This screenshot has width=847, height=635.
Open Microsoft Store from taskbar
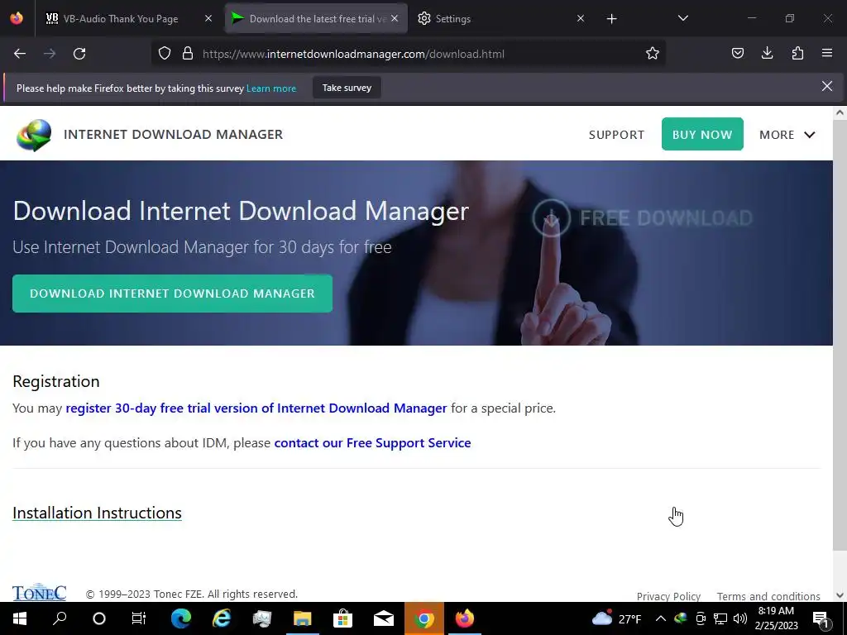342,618
